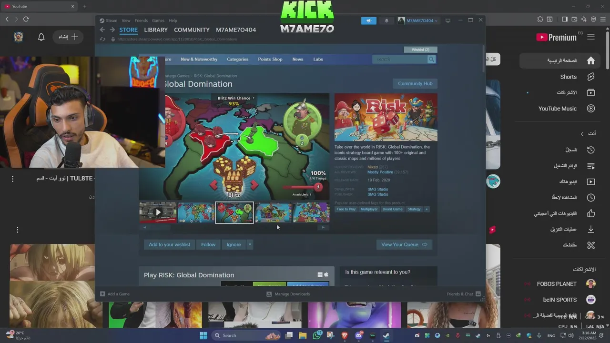Open the Labs store tab
Screen dimensions: 610x343
coord(318,60)
